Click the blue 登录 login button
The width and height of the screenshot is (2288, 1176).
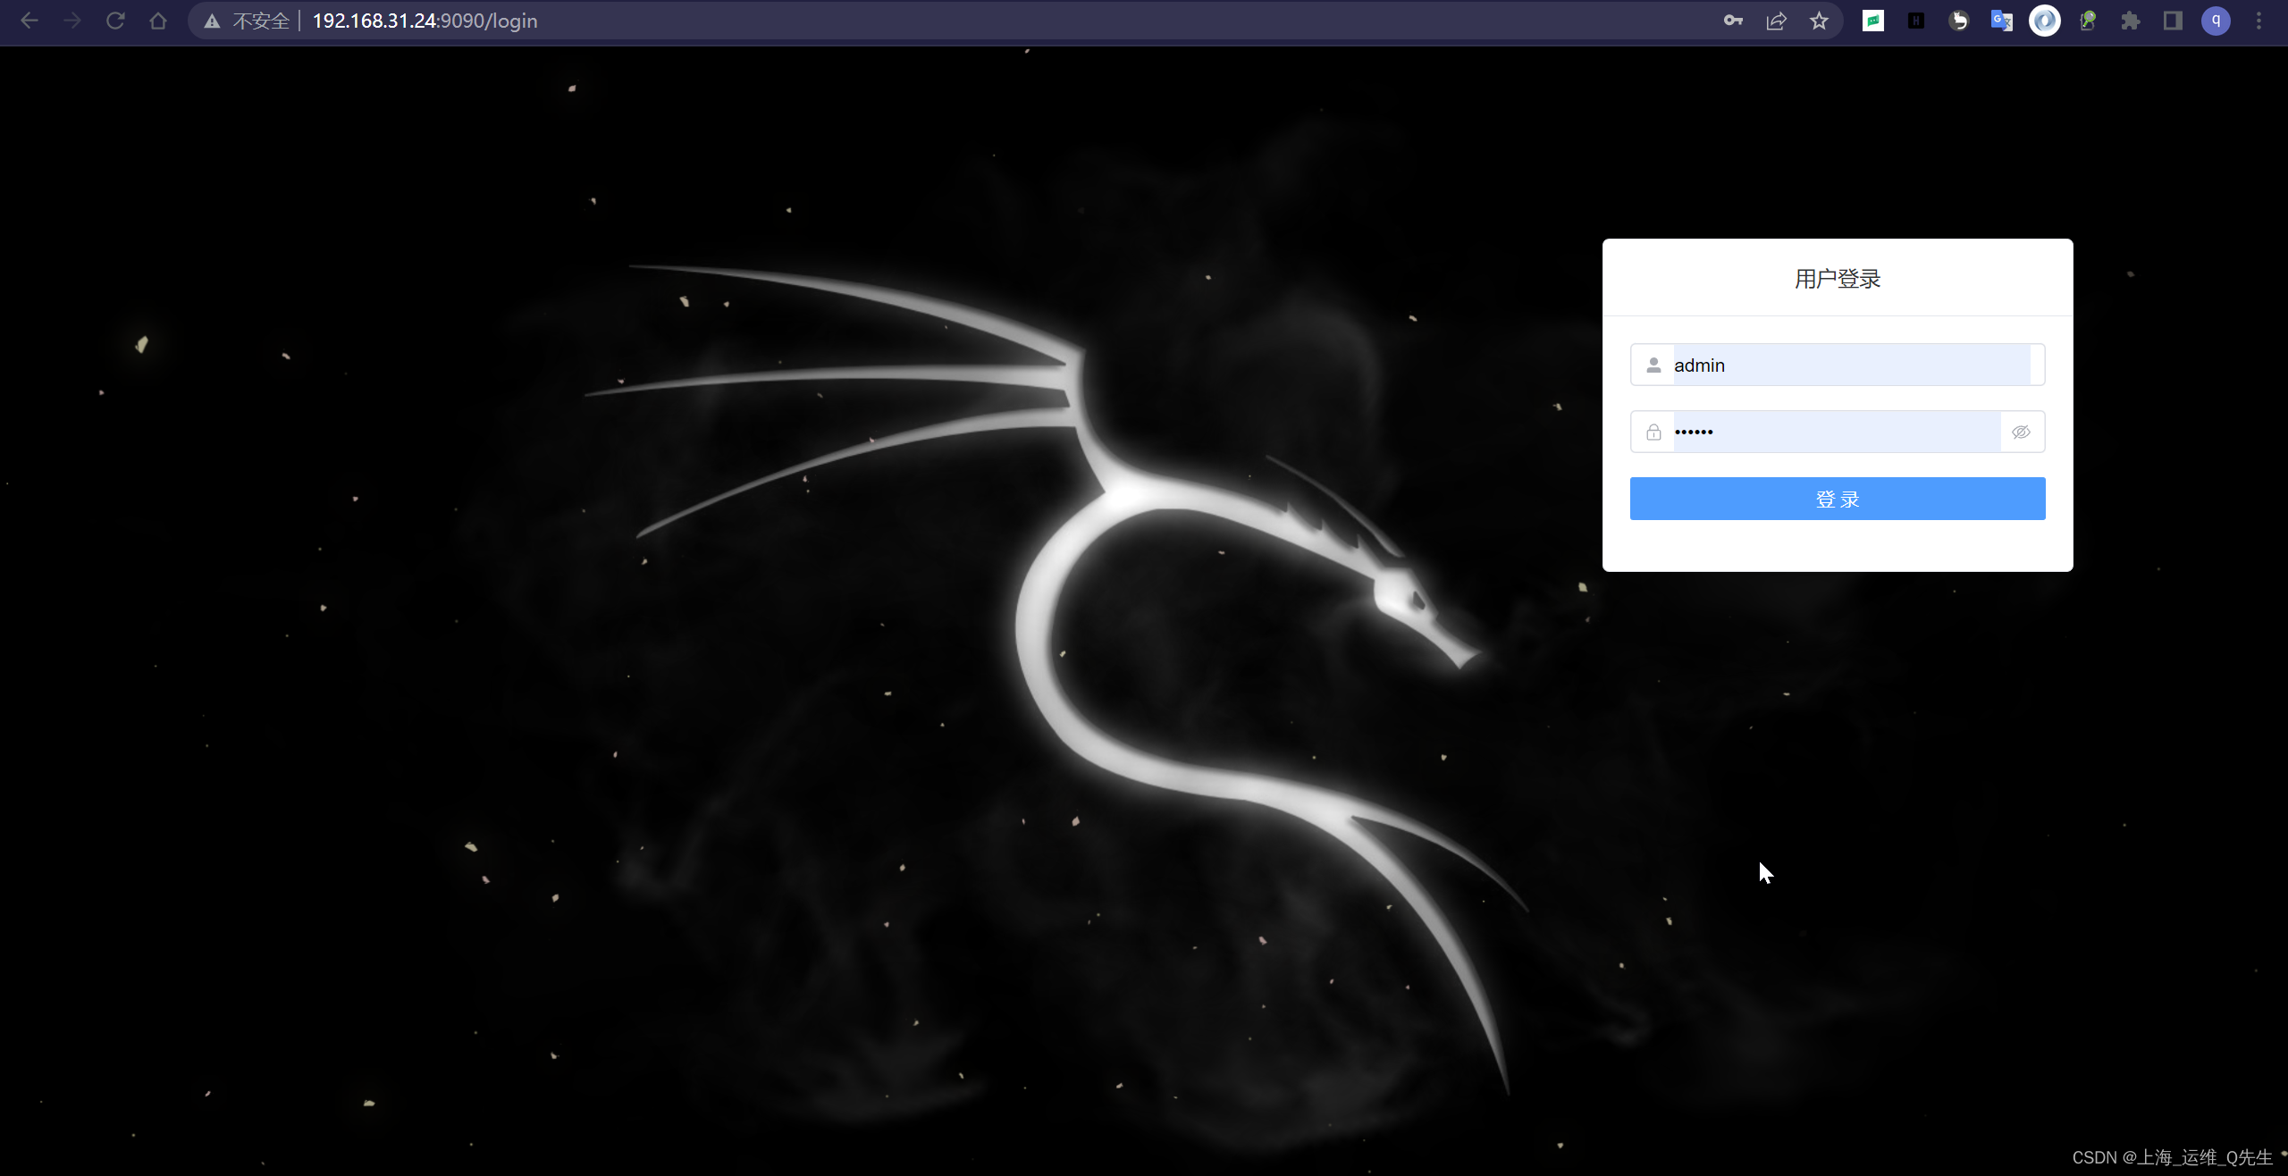[1838, 499]
